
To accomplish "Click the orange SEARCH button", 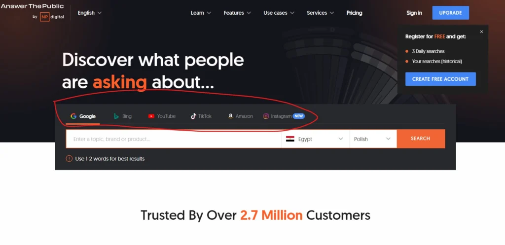I will [x=421, y=139].
